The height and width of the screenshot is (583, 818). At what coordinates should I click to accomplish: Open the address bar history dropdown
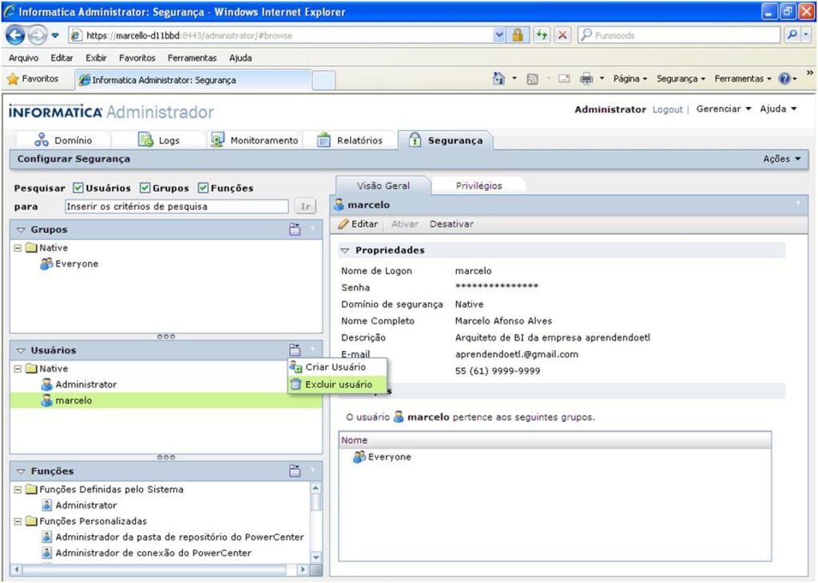499,35
